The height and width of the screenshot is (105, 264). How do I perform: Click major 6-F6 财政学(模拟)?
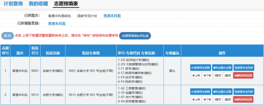(x=130, y=82)
